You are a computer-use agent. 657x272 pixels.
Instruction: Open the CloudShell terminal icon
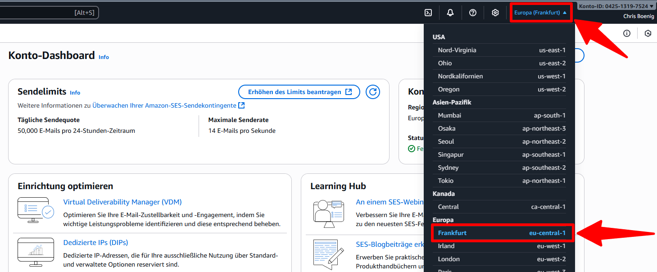(428, 13)
